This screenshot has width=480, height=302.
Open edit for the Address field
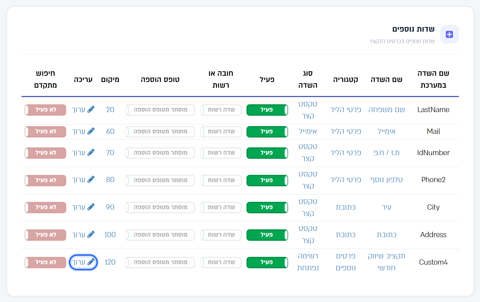[x=83, y=235]
